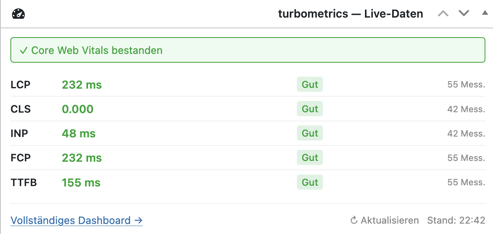Select the Gut badge for CLS

pos(310,109)
